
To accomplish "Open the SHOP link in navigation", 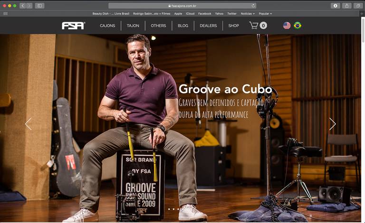I will (x=233, y=26).
